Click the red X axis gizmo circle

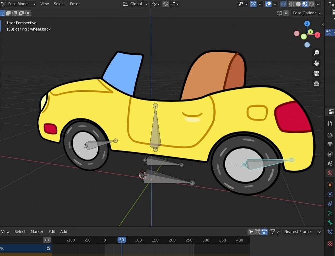(x=317, y=35)
